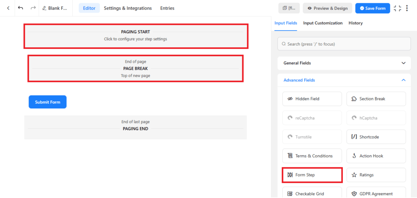Add the reCaptcha field

[312, 118]
